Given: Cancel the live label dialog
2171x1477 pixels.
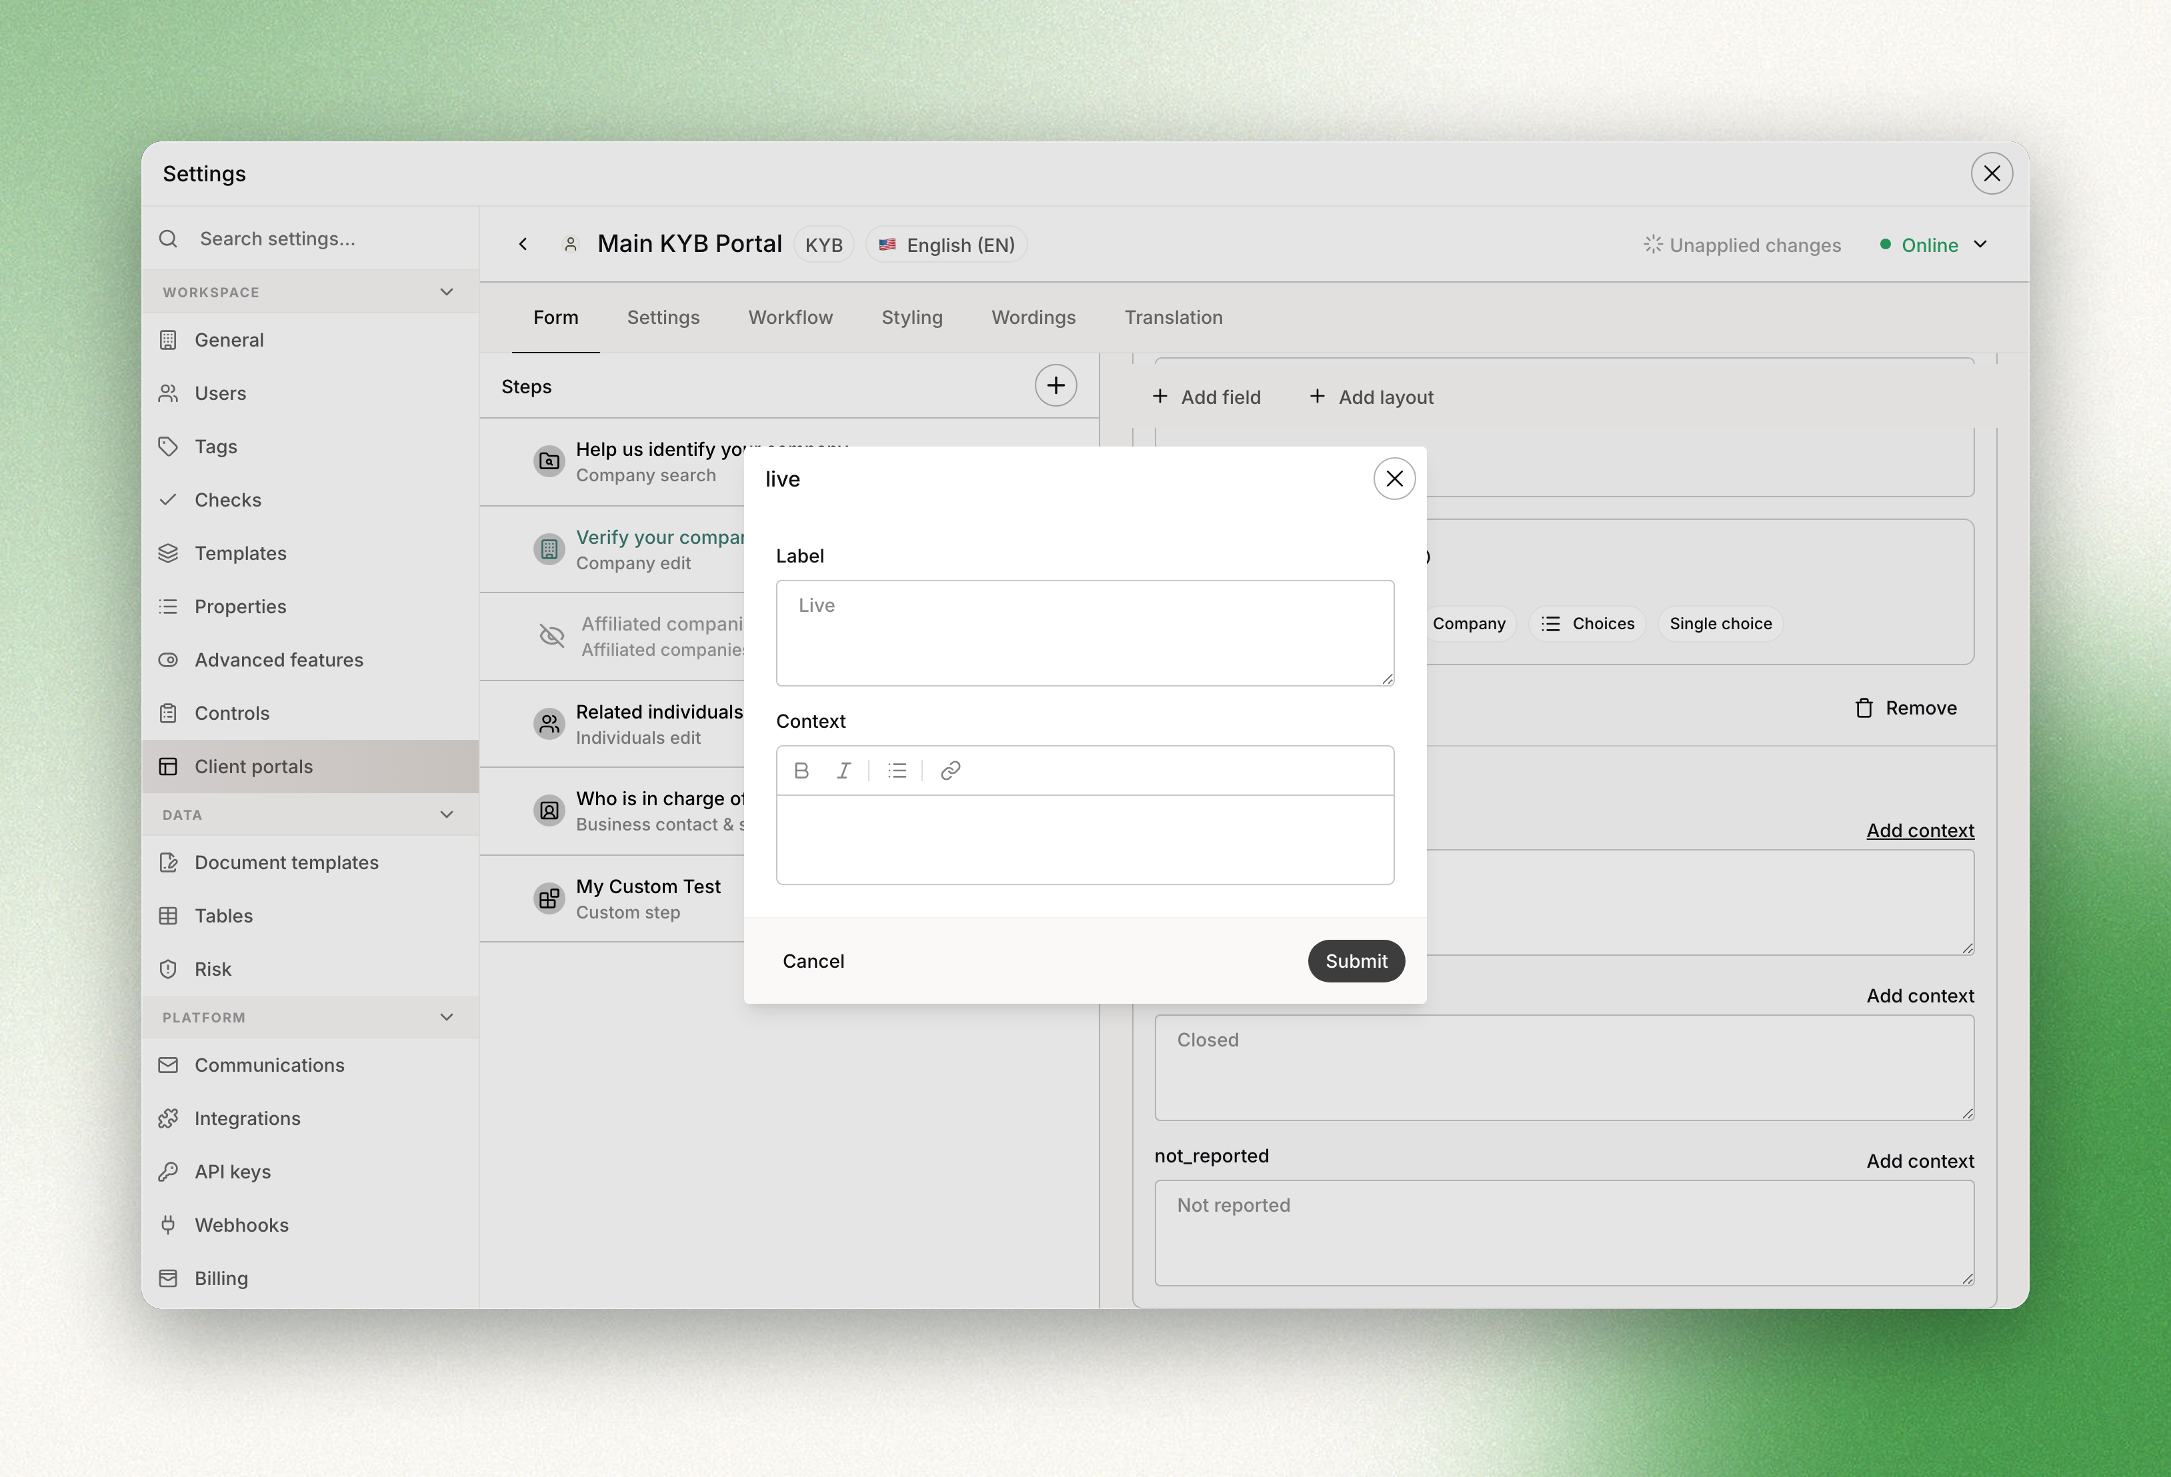Looking at the screenshot, I should (813, 960).
